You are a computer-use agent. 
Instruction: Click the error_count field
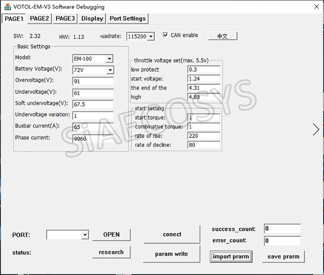(x=282, y=241)
